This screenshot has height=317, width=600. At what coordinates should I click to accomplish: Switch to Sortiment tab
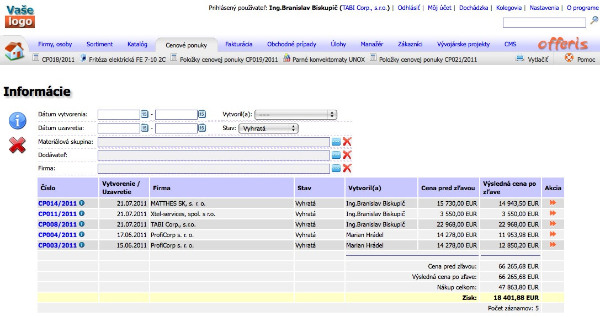[99, 44]
